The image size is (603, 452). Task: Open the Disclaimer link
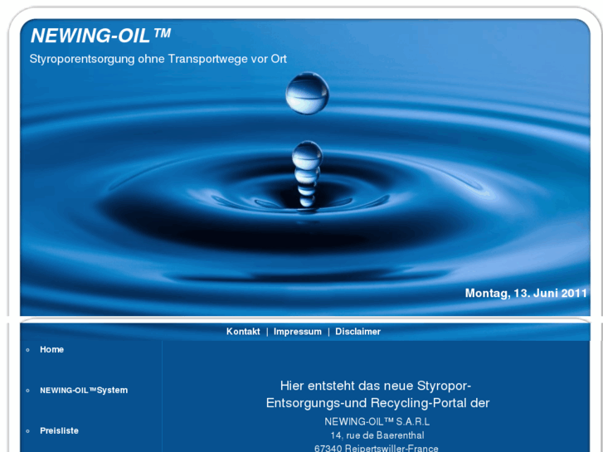click(357, 332)
